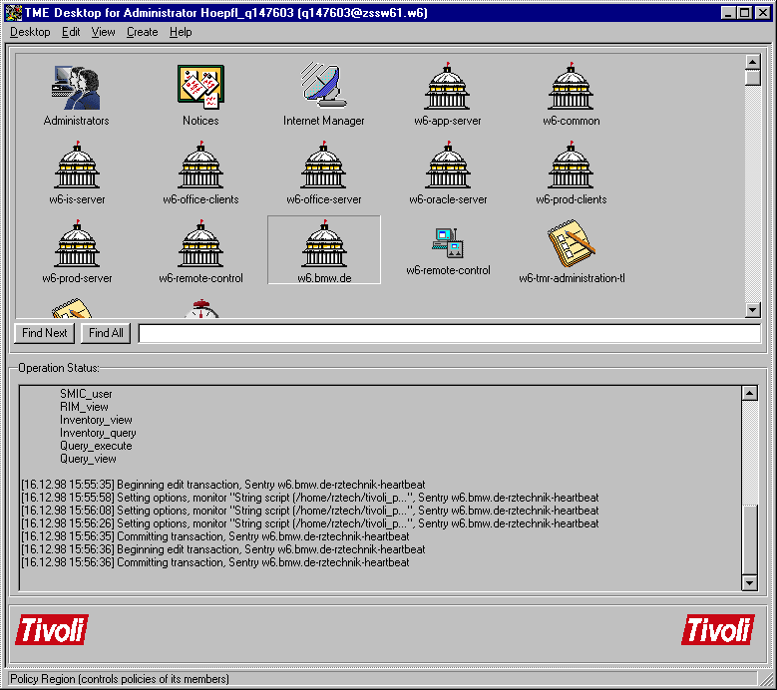
Task: Open the View menu
Action: point(103,32)
